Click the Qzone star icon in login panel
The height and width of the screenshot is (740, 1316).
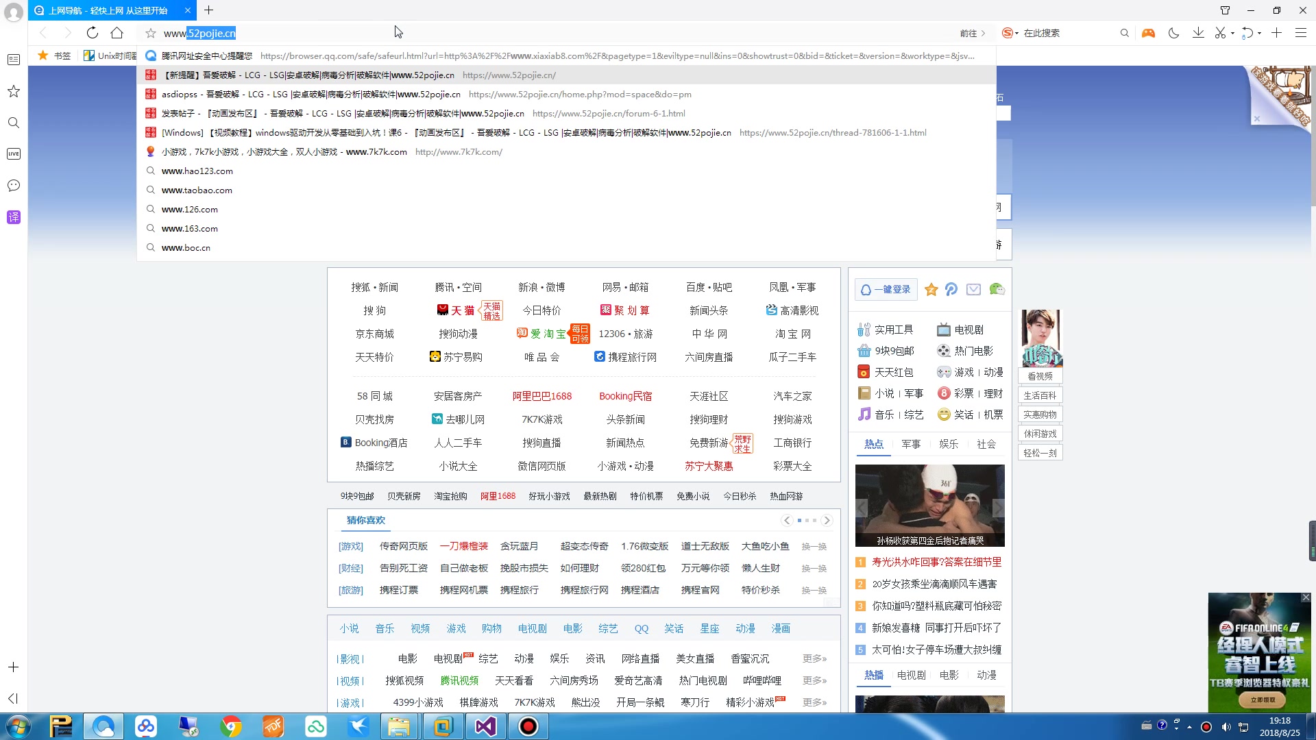tap(931, 289)
